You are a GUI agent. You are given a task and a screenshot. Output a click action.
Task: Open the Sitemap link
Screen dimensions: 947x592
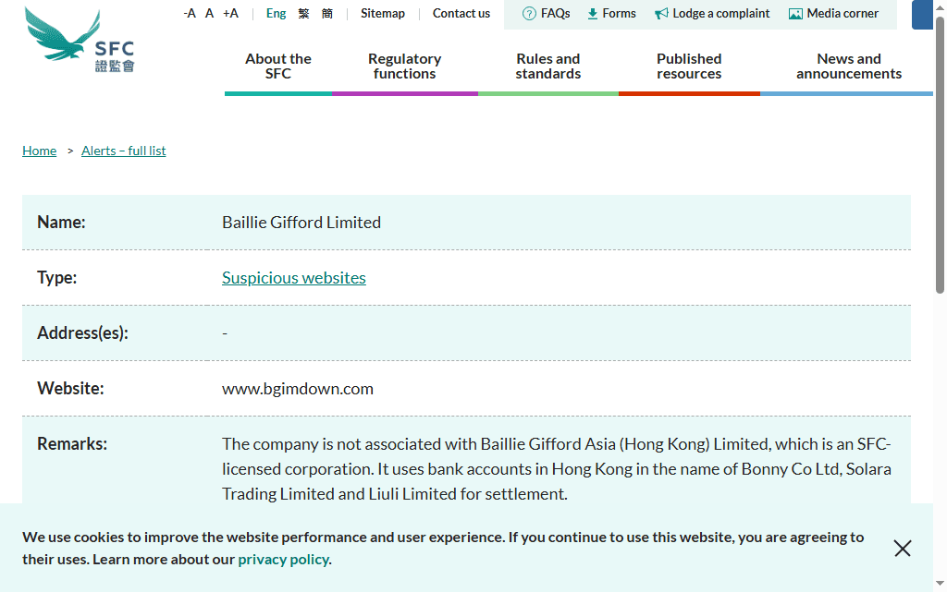[x=383, y=13]
